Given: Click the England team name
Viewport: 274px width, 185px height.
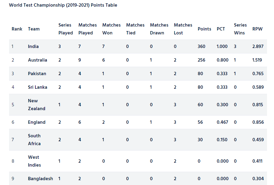Looking at the screenshot, I should [x=37, y=122].
